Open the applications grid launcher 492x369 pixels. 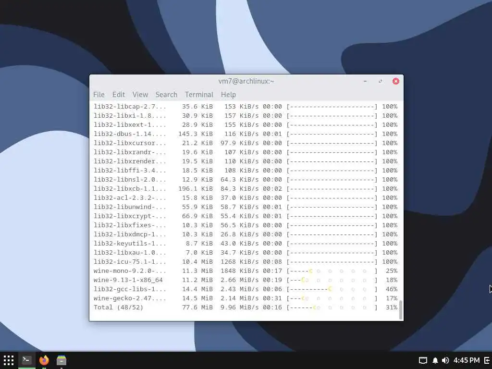pyautogui.click(x=9, y=360)
